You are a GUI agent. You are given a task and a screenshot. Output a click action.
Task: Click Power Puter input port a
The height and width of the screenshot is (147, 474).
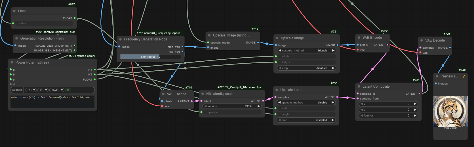pyautogui.click(x=11, y=70)
